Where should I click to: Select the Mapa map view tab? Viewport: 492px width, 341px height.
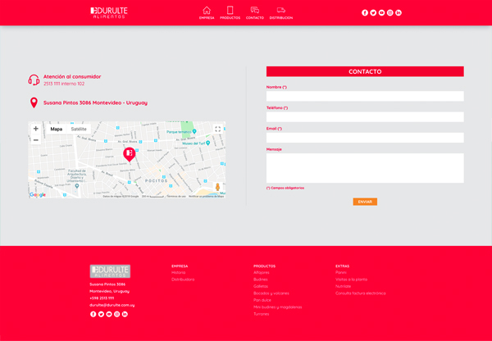point(56,129)
